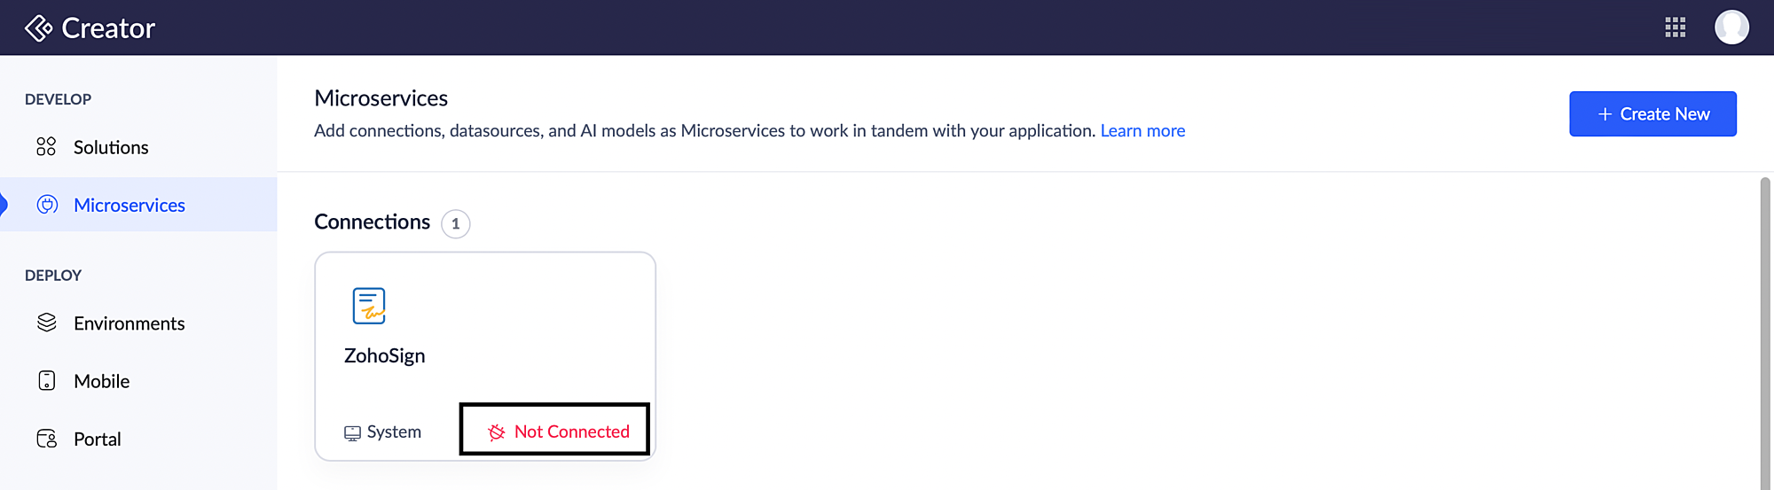Click the red Not Connected bug icon
The image size is (1774, 490).
(x=497, y=432)
